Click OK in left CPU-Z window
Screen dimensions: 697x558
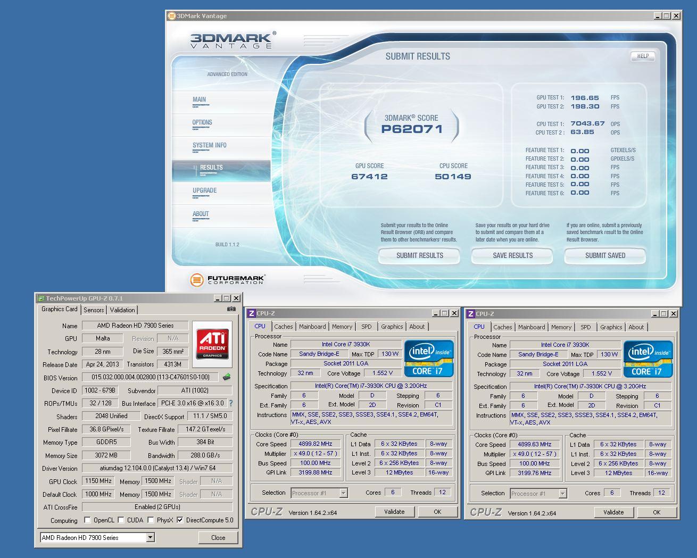click(x=437, y=512)
